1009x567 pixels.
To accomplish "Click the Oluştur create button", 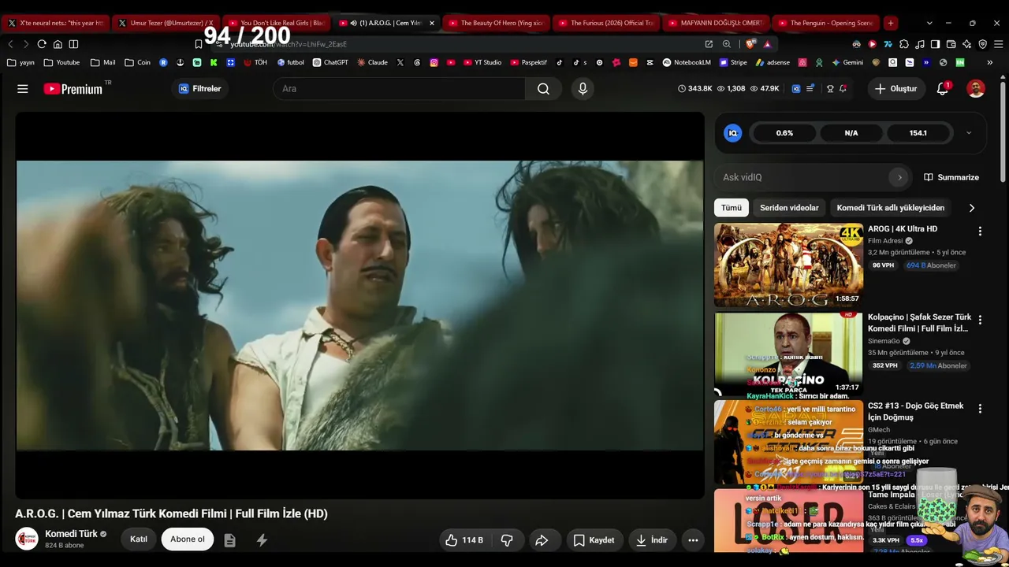I will pos(896,89).
